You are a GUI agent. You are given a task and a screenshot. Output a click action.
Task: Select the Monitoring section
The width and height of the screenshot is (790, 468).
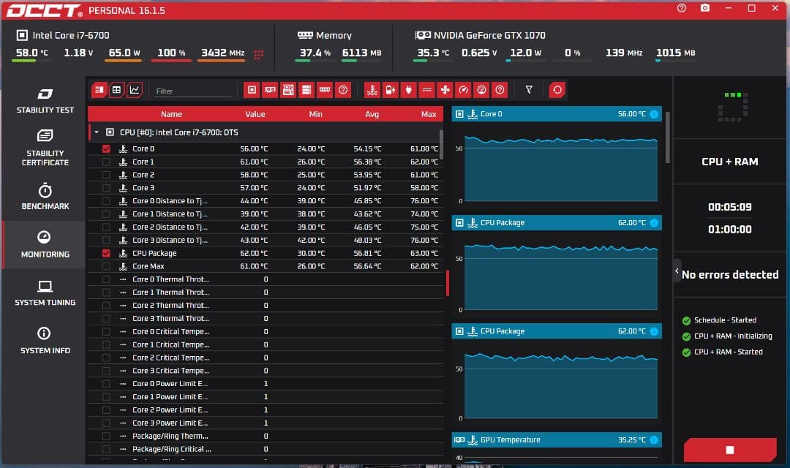click(45, 245)
